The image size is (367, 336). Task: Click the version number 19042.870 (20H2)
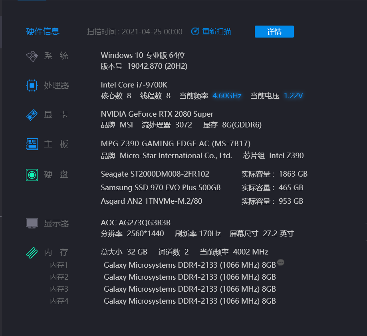157,66
